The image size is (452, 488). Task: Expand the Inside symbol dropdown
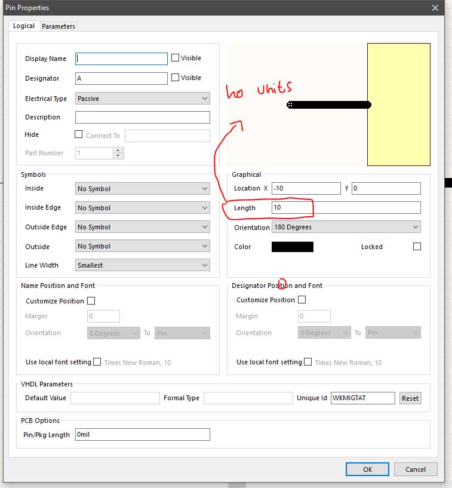click(143, 189)
